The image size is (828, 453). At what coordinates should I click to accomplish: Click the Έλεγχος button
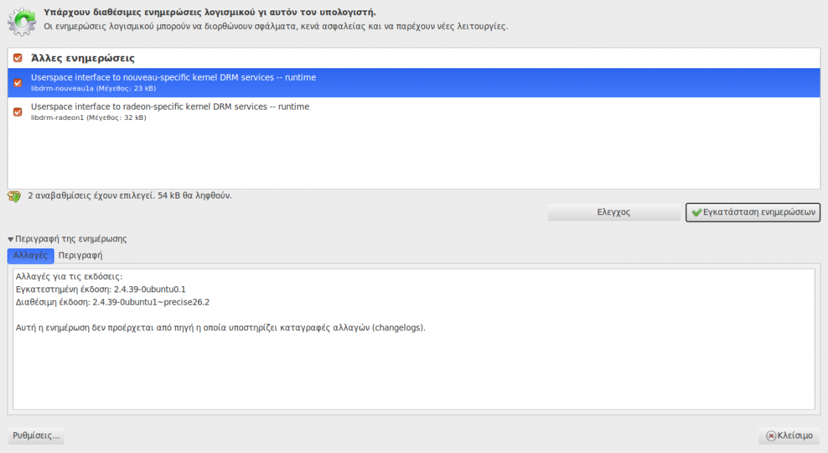tap(613, 212)
